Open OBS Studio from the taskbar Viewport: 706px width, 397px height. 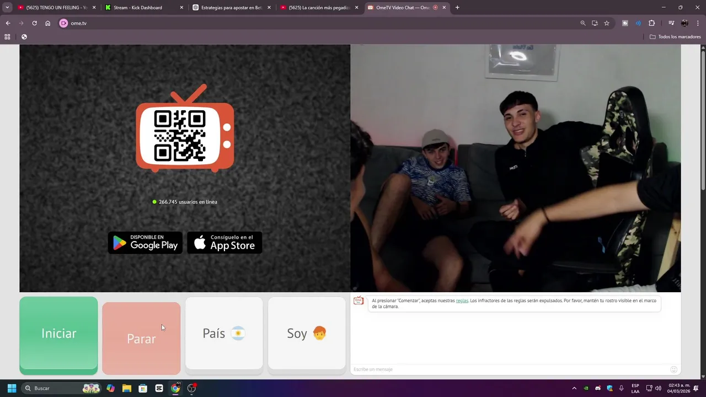191,388
